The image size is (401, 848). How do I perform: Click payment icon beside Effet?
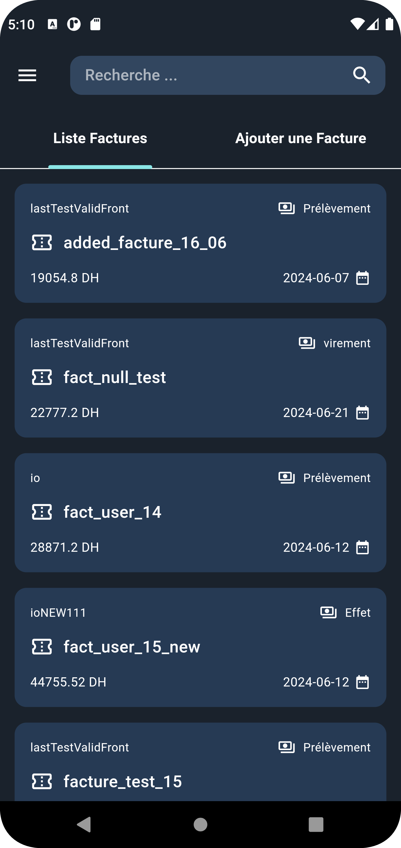[x=328, y=612]
